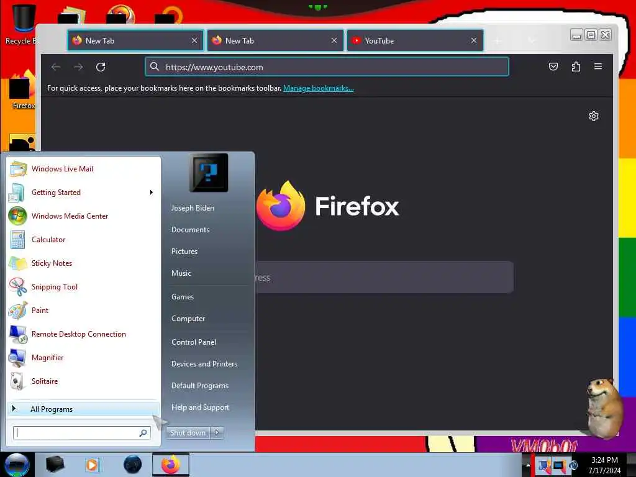Open Control Panel
The height and width of the screenshot is (477, 636).
pyautogui.click(x=194, y=342)
